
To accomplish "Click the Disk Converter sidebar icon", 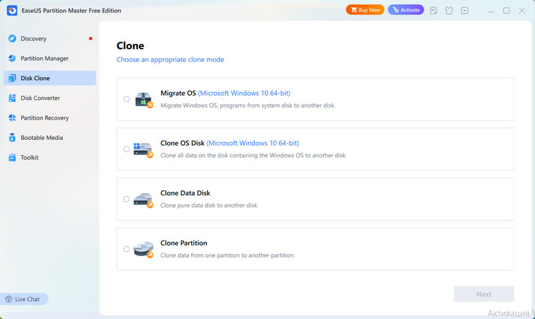I will click(12, 98).
